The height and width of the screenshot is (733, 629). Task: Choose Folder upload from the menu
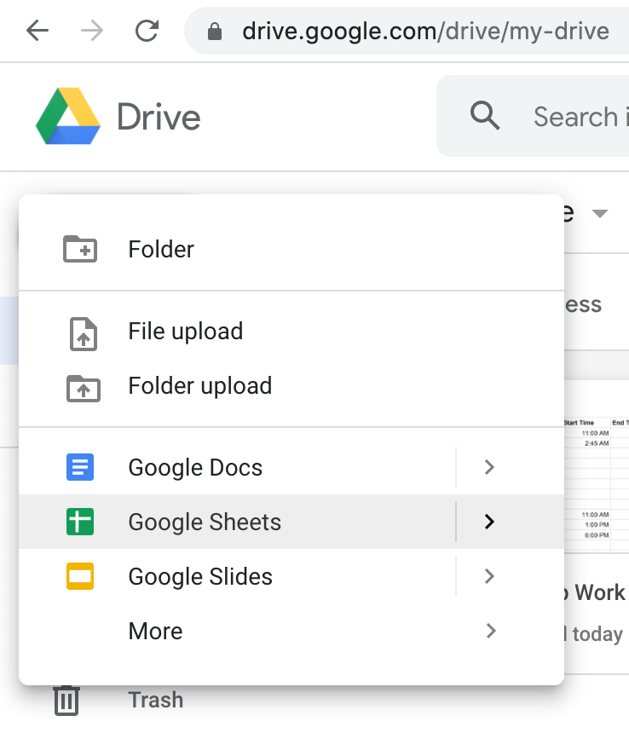click(x=199, y=385)
